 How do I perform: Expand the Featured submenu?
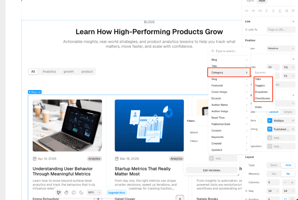pyautogui.click(x=229, y=85)
